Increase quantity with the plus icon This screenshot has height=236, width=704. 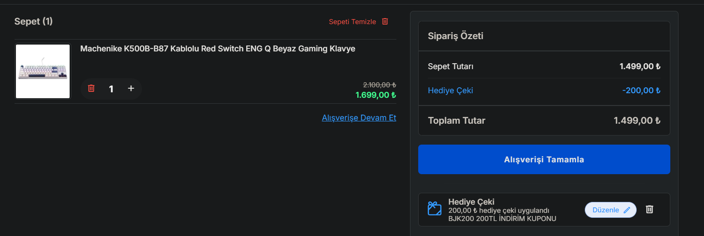pos(131,88)
